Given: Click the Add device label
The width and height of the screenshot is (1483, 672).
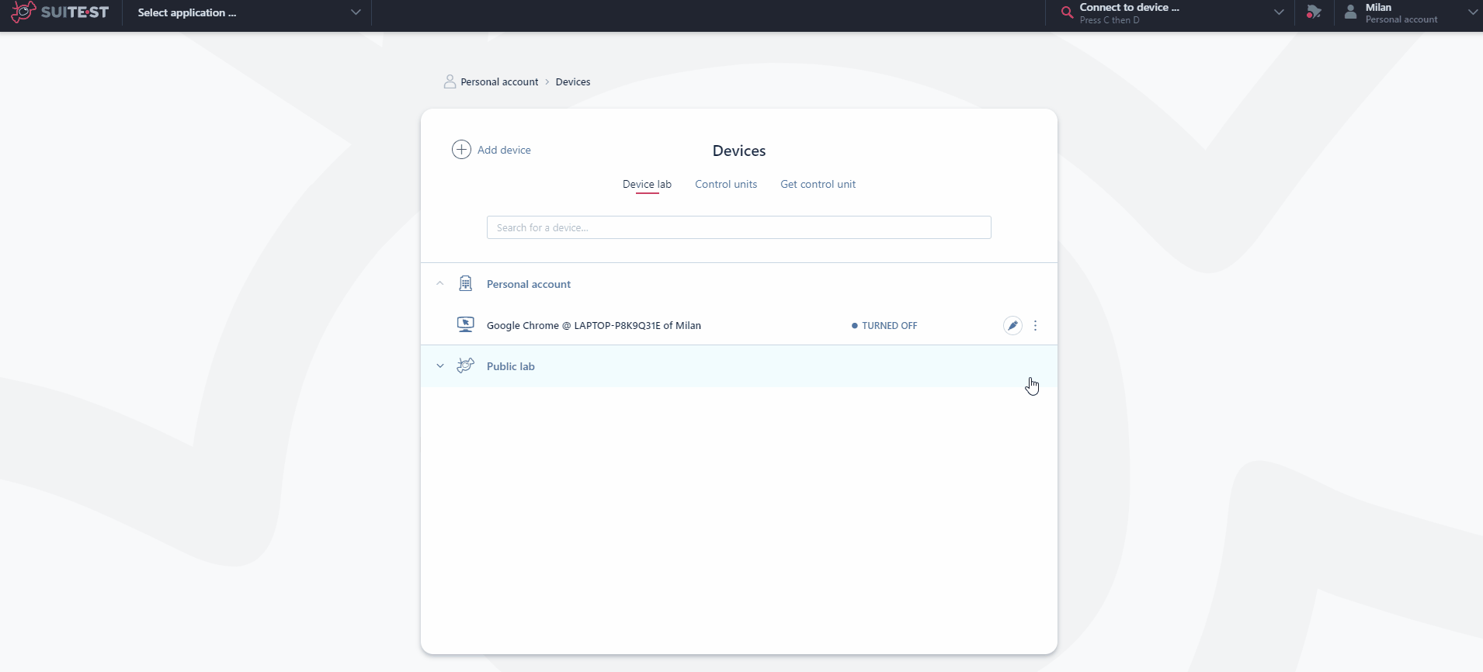Looking at the screenshot, I should click(x=504, y=150).
